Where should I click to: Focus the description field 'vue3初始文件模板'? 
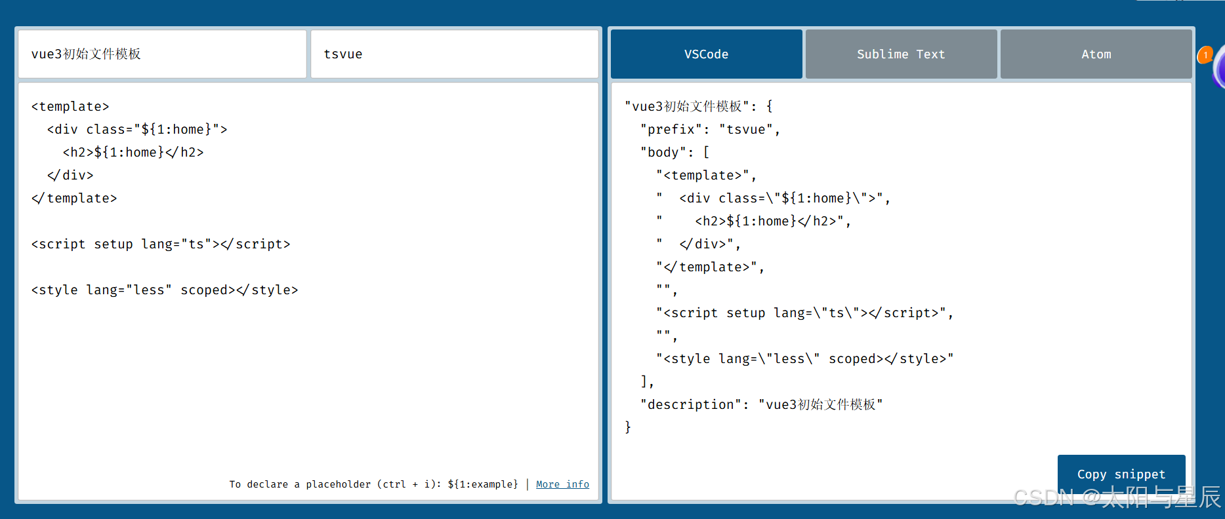click(x=162, y=54)
